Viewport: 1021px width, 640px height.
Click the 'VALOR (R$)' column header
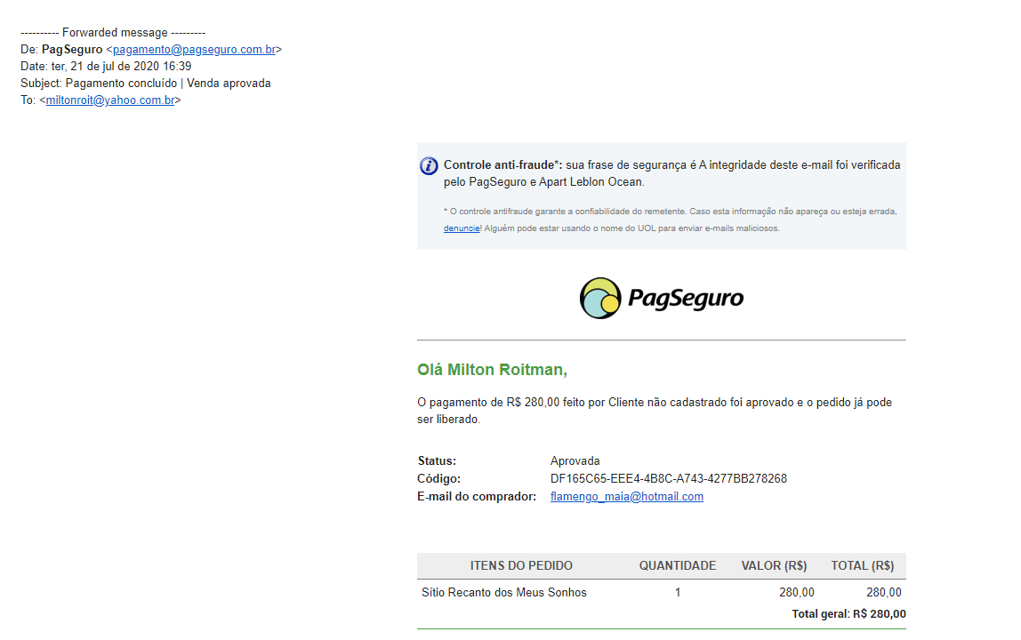pyautogui.click(x=774, y=566)
